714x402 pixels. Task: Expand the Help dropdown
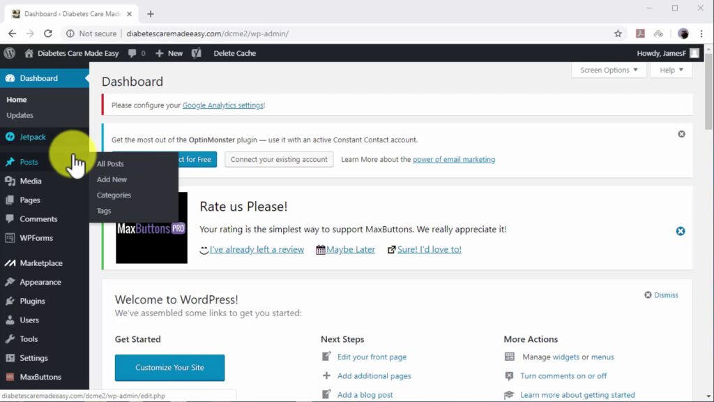pos(671,70)
